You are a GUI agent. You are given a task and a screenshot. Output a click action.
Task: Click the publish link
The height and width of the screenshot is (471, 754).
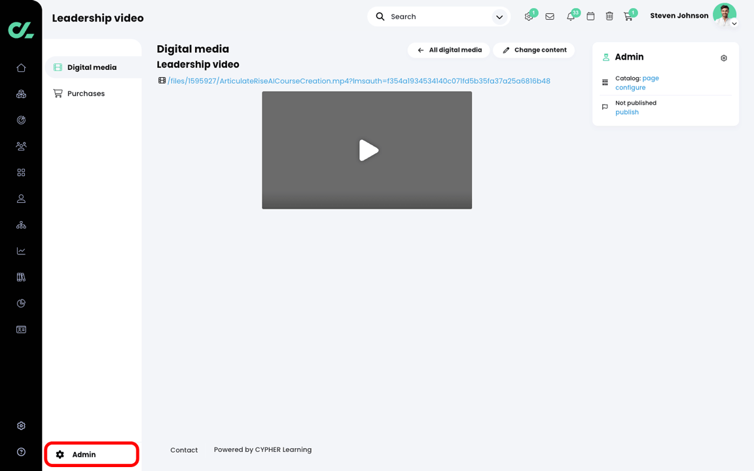click(x=626, y=112)
